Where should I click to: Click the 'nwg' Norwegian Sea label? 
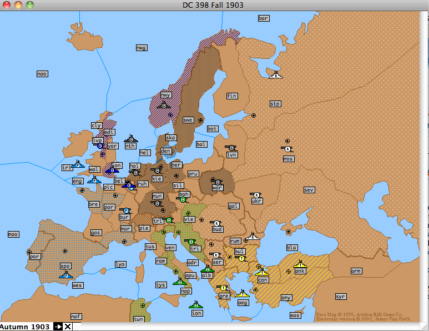[x=142, y=48]
